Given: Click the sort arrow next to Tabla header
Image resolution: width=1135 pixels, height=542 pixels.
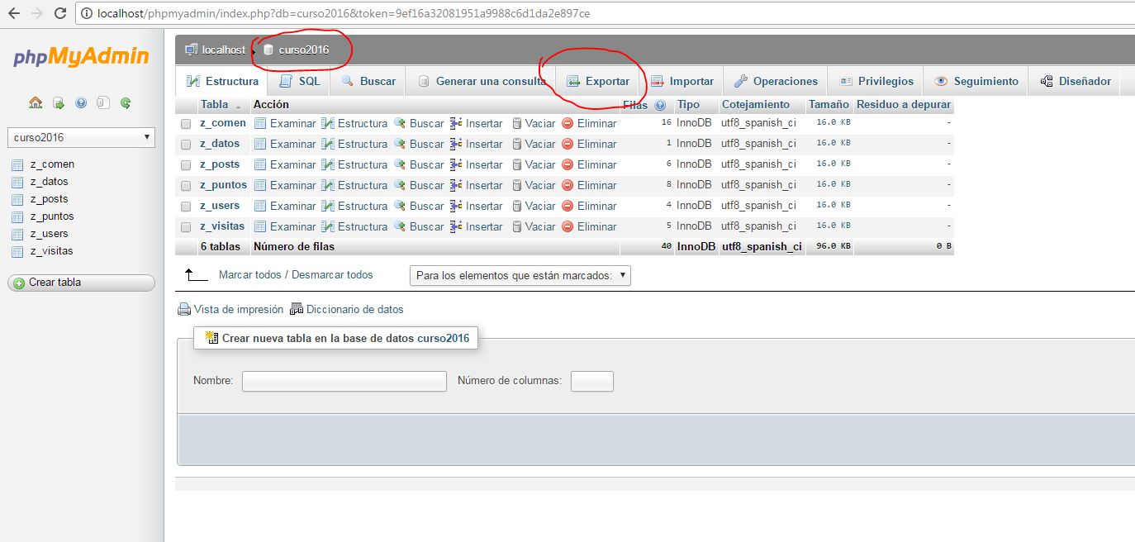Looking at the screenshot, I should pos(238,105).
